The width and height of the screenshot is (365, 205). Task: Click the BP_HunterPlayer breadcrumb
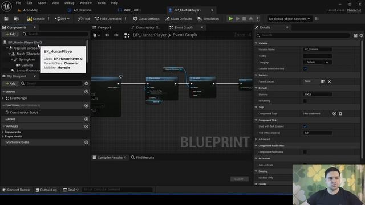(149, 35)
